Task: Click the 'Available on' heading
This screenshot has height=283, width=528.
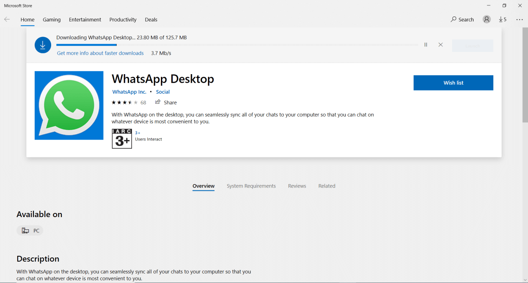Action: point(39,214)
